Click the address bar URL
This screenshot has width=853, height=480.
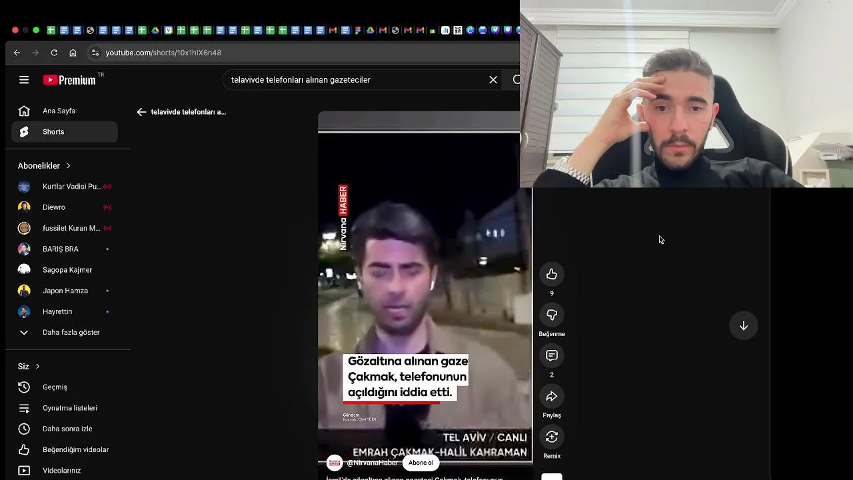(163, 53)
